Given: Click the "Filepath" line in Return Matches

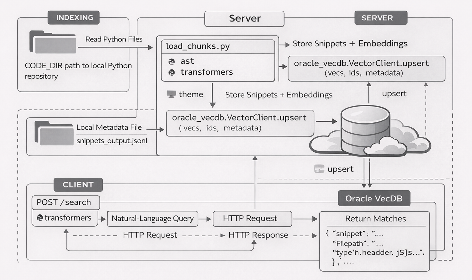Looking at the screenshot, I should point(358,244).
